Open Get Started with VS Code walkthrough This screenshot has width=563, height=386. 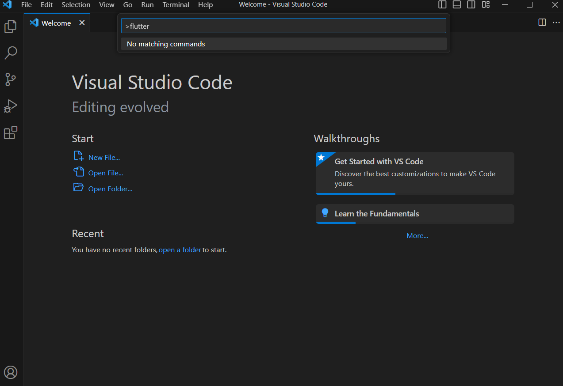pos(415,174)
